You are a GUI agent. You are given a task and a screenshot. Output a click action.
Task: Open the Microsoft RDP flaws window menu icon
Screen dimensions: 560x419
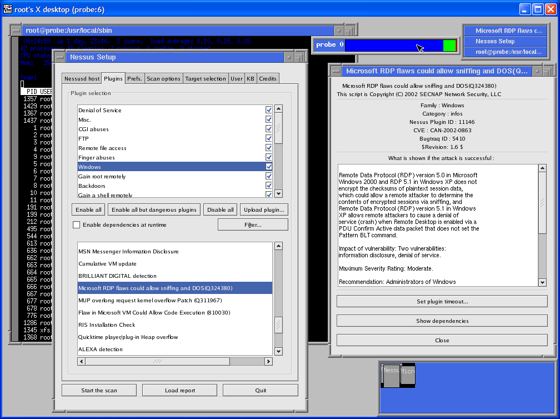pos(336,71)
